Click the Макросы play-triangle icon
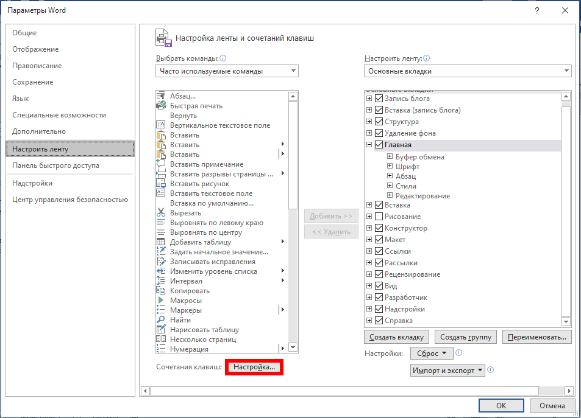The height and width of the screenshot is (418, 581). 161,301
